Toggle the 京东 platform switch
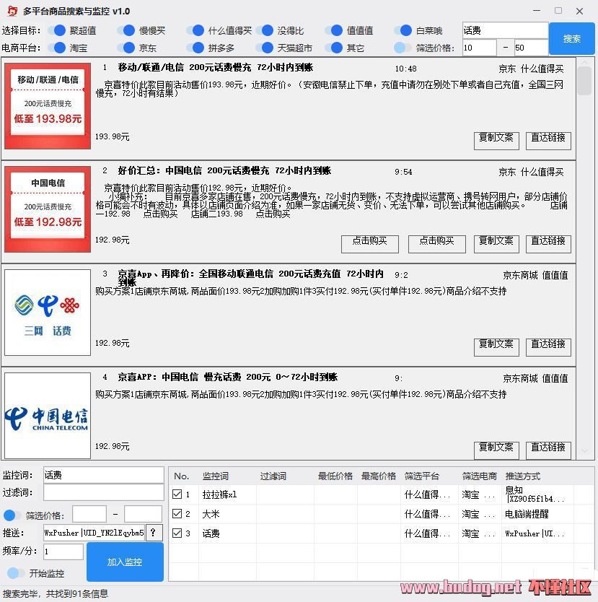The height and width of the screenshot is (602, 598). 126,48
